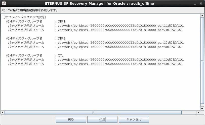
Task: Click ASMディスク・グループ名 label for DBF2
Action: [24, 38]
